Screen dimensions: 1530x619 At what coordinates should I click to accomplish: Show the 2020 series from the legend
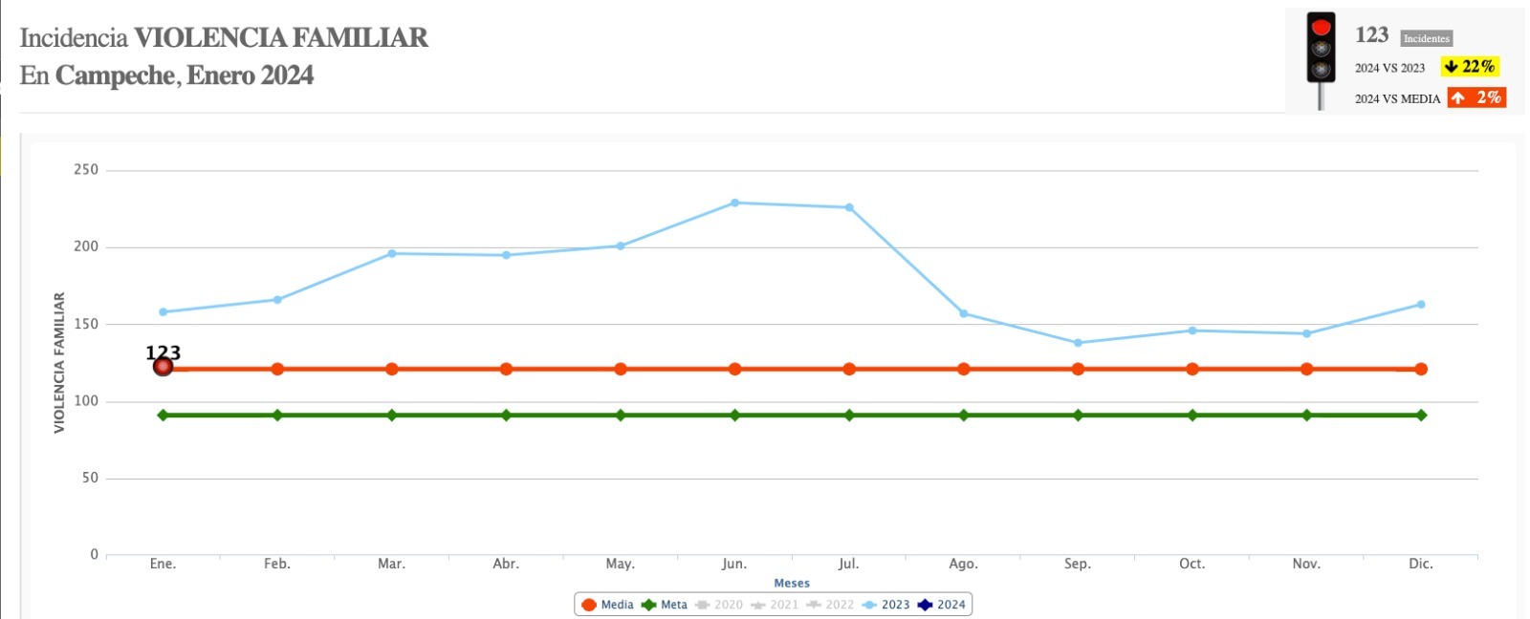click(x=719, y=605)
